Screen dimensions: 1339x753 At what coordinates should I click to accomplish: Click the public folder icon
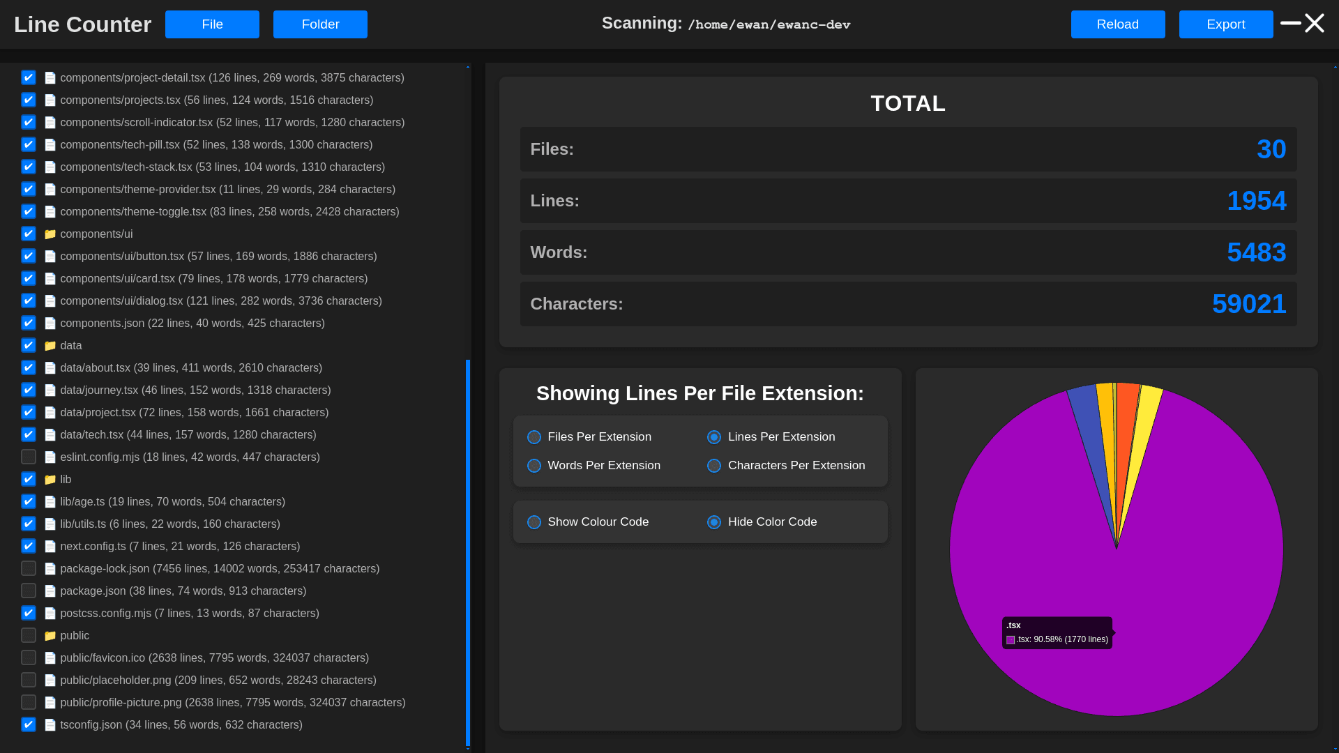[50, 636]
